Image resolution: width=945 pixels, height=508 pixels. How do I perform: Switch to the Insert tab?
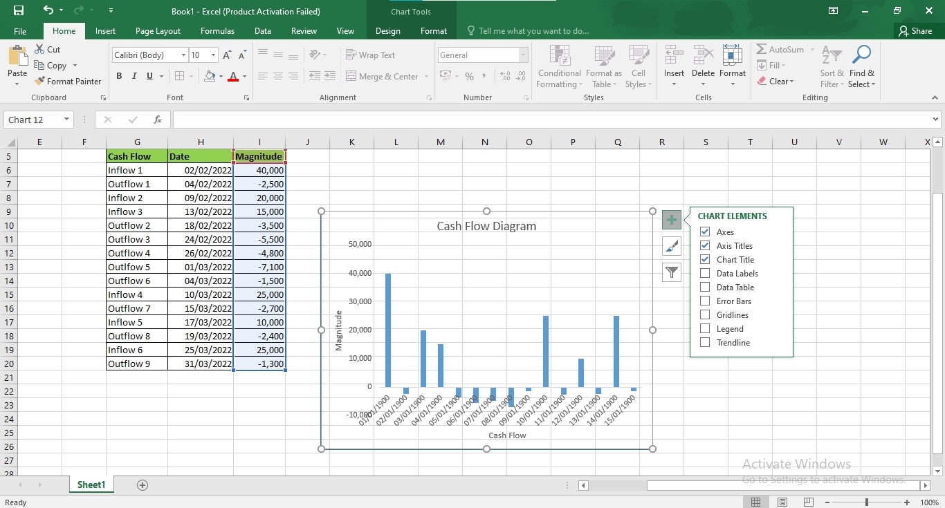click(105, 31)
